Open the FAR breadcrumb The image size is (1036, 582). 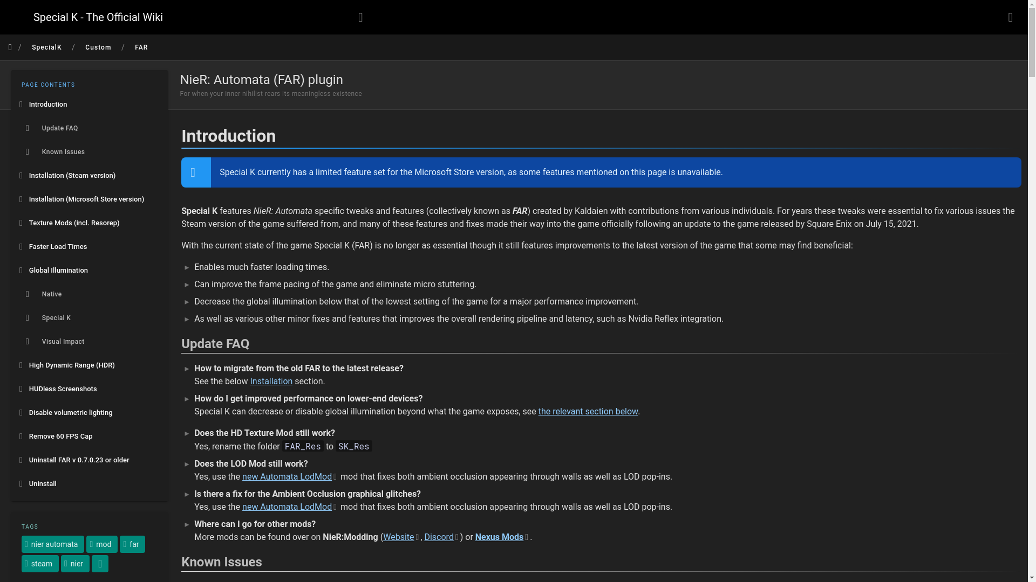coord(141,47)
